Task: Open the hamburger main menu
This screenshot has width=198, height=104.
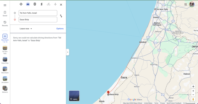Action: pyautogui.click(x=5, y=5)
